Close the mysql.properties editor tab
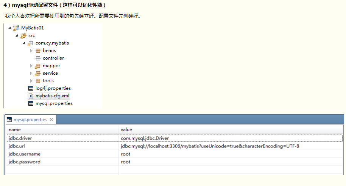The image size is (346, 186). [x=51, y=120]
